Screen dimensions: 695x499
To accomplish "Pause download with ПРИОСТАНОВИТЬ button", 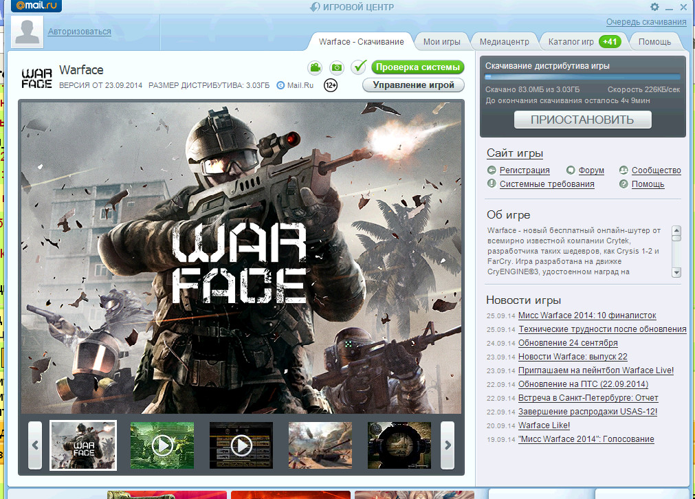I will (582, 120).
